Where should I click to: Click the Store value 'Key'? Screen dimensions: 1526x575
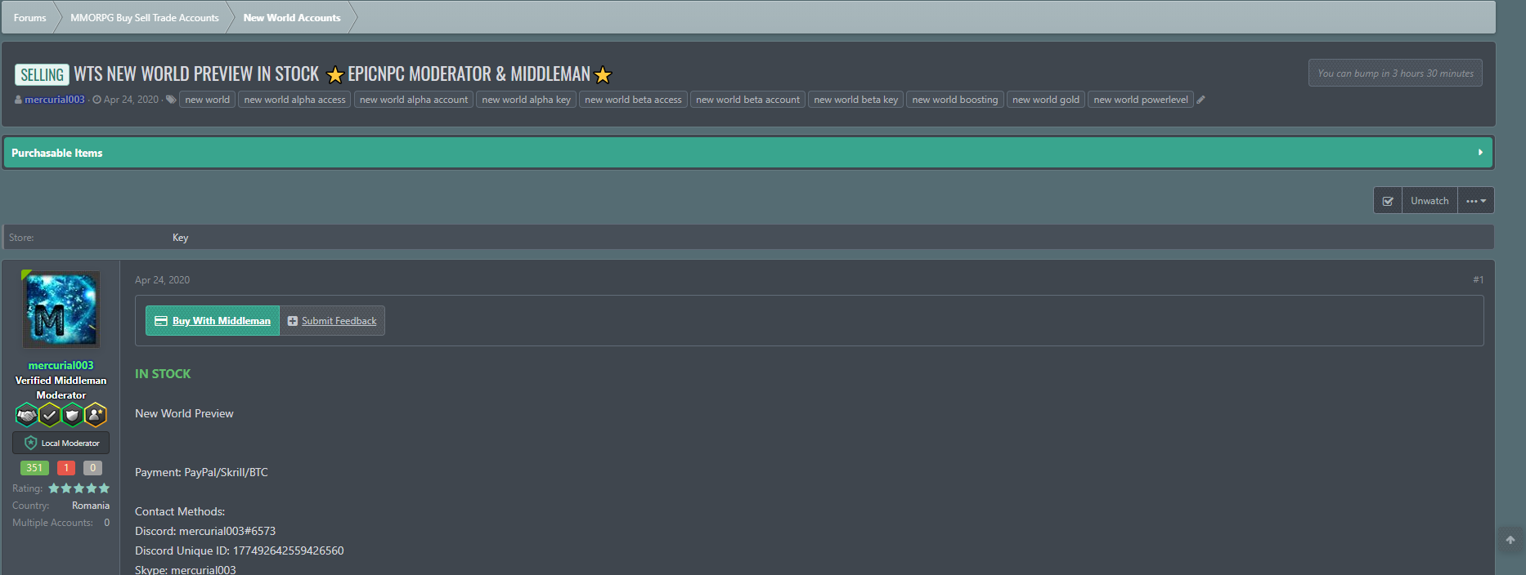(180, 238)
